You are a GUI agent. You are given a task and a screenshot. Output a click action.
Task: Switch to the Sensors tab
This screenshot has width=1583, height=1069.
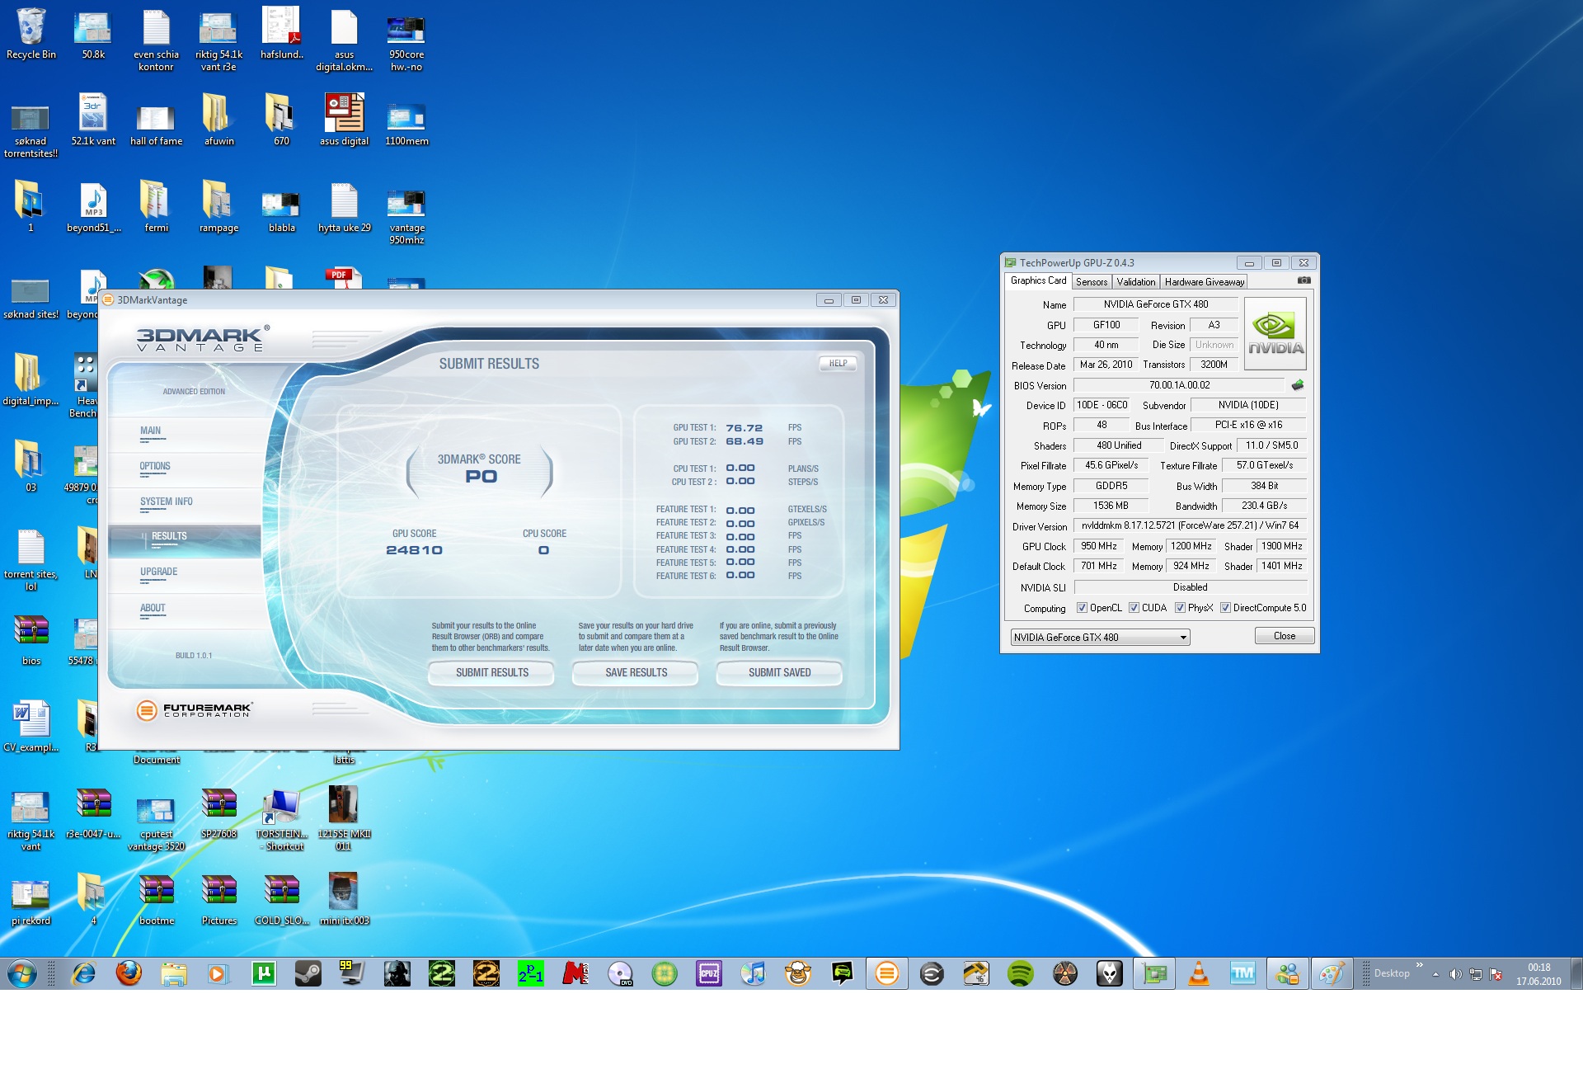tap(1092, 282)
